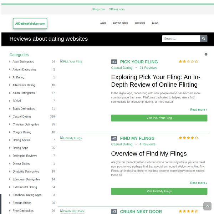Click Pick Your Fling star rating
This screenshot has height=214, width=214.
188,61
